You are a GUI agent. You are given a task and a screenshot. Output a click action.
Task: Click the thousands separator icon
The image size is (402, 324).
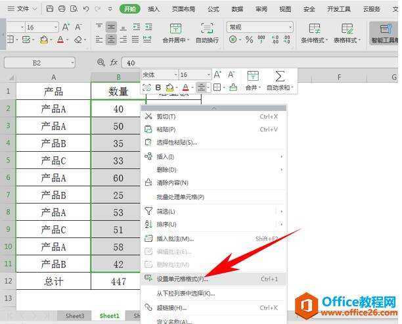click(x=261, y=39)
